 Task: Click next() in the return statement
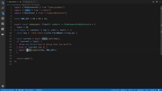(x=28, y=58)
